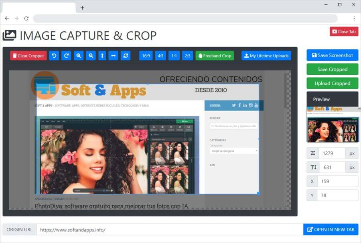361x243 pixels.
Task: Click the rotate left (undo arrow) icon
Action: (54, 56)
